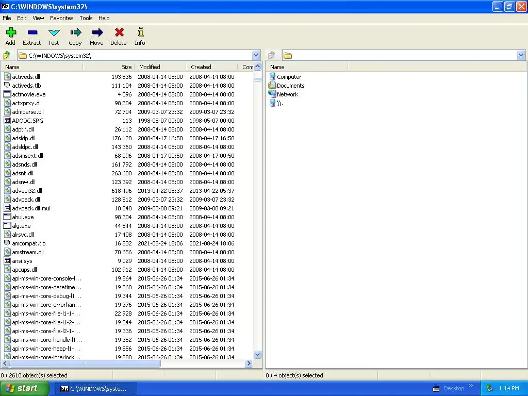Screen dimensions: 528x396
Task: Click the Computer icon in right panel
Action: pos(272,77)
